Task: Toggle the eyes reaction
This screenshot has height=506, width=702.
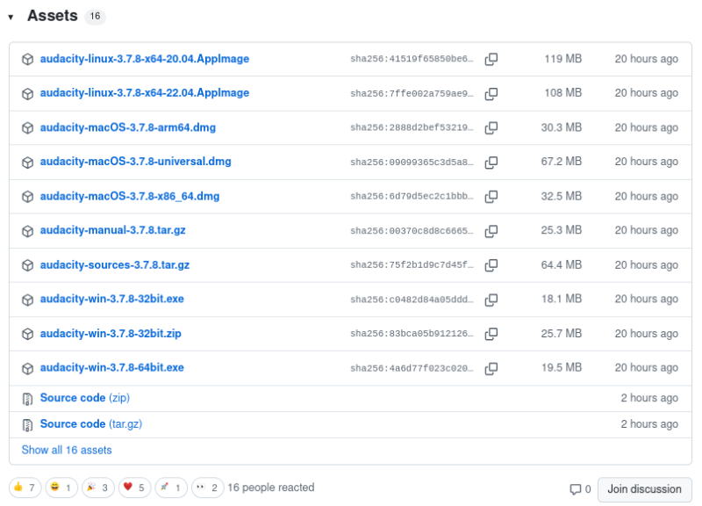Action: (x=208, y=488)
